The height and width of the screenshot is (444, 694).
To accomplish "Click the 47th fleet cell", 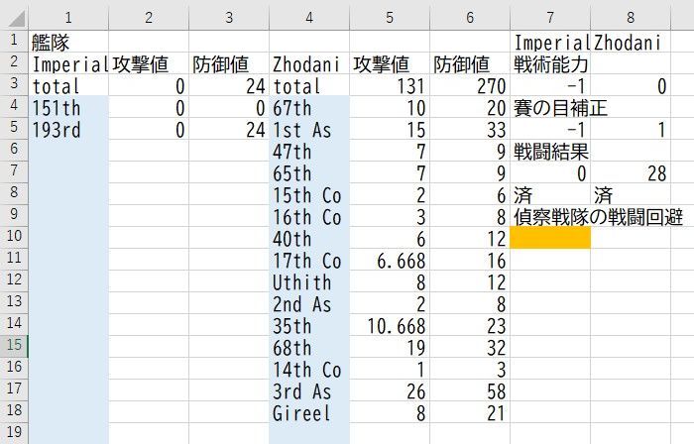I will tap(309, 151).
